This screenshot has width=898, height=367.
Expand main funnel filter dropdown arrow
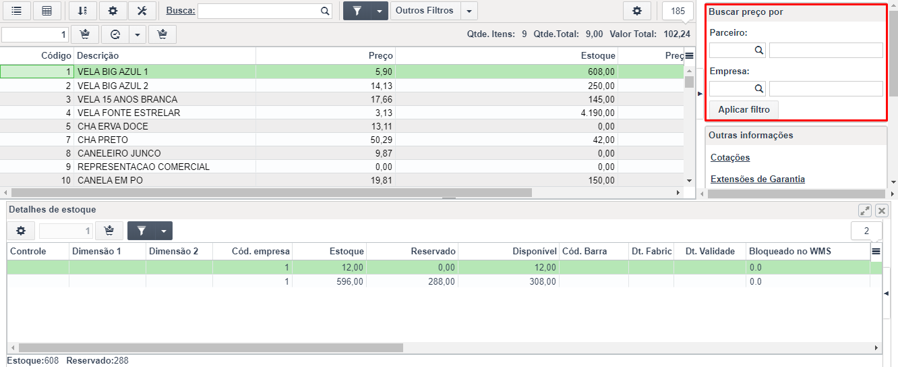(381, 11)
